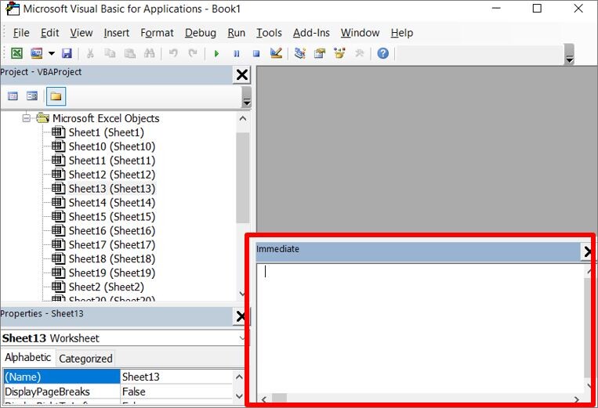Switch to the Alphabetic tab
The image size is (598, 408).
(x=28, y=358)
